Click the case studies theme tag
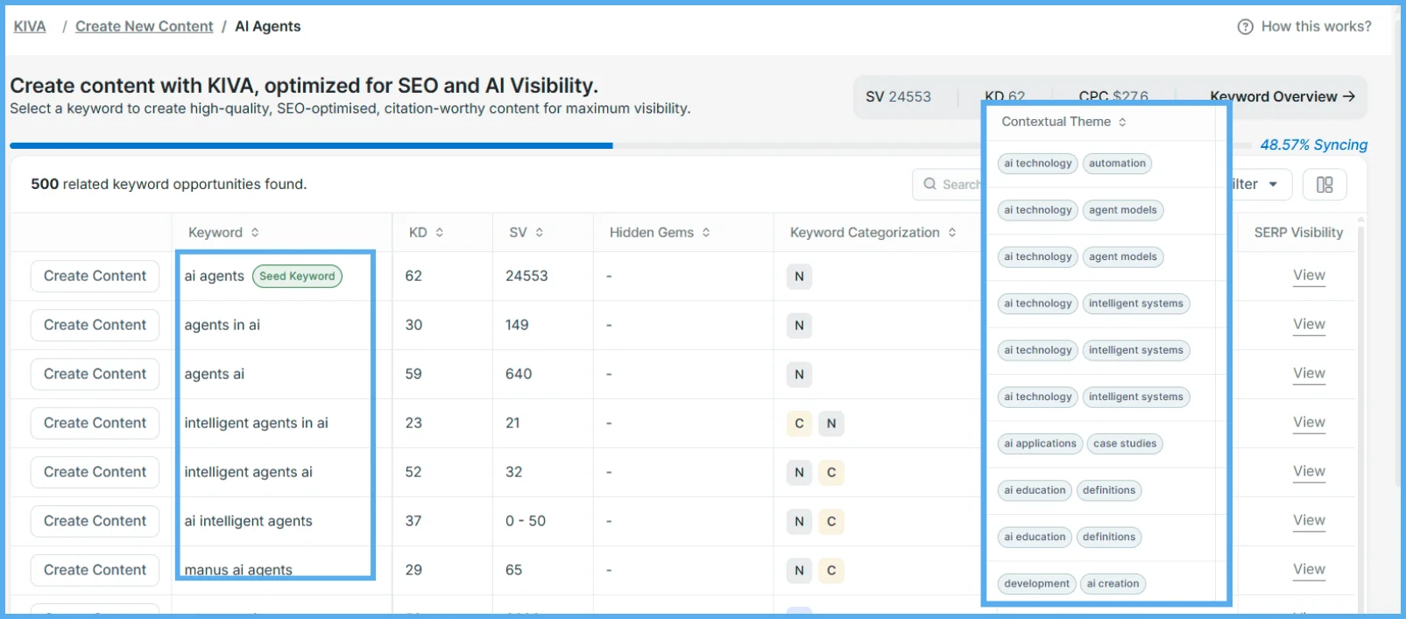 1125,444
